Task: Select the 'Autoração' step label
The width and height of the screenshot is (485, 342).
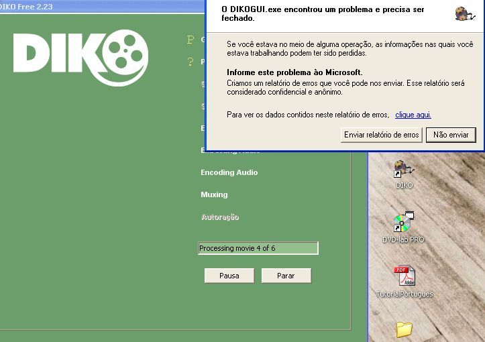Action: (x=220, y=217)
